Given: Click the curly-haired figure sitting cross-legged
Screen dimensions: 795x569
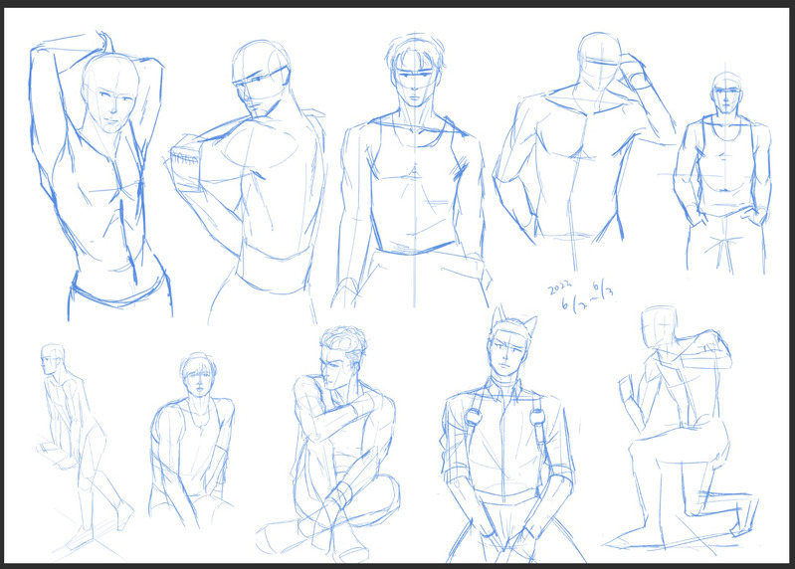Looking at the screenshot, I should 328,443.
